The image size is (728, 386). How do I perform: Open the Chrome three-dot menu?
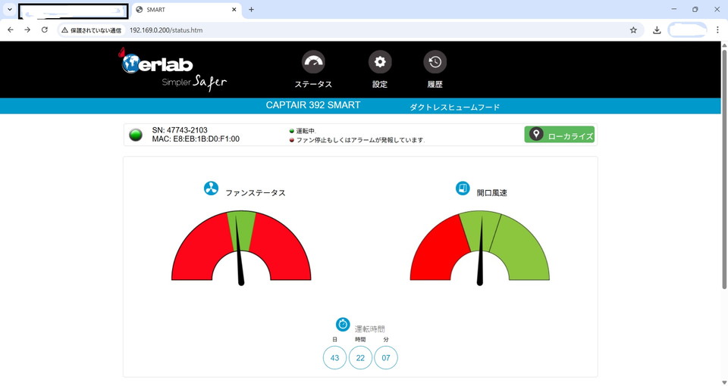(717, 30)
